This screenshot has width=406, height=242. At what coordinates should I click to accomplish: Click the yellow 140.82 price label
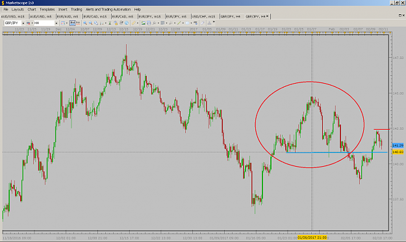tap(398, 152)
